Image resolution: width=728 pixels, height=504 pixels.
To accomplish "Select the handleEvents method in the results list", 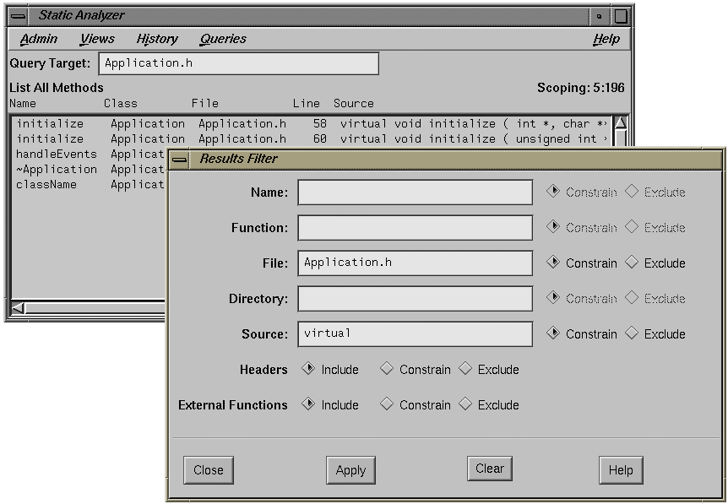I will coord(56,154).
